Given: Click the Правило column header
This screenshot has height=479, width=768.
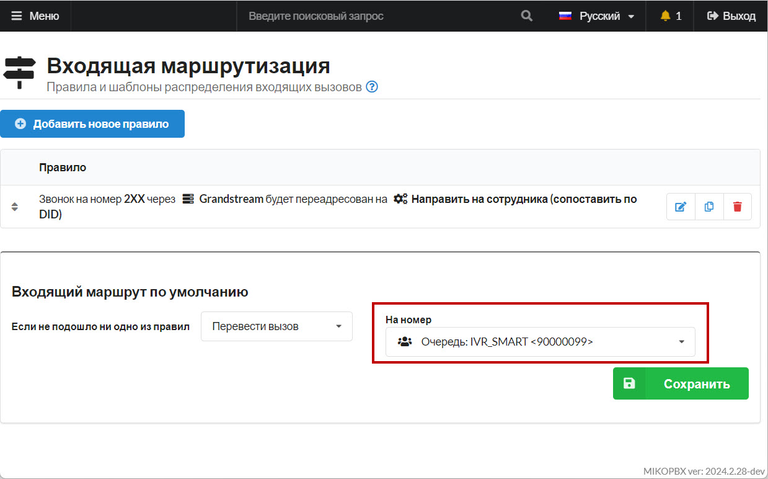Looking at the screenshot, I should tap(63, 168).
